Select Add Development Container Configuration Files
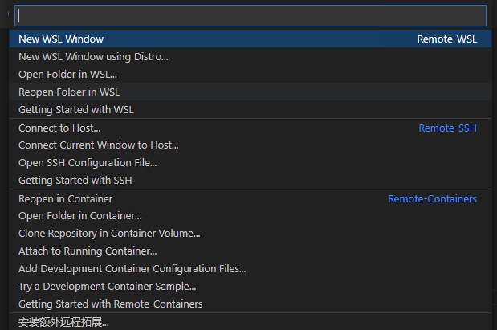This screenshot has height=330, width=497. [x=132, y=269]
